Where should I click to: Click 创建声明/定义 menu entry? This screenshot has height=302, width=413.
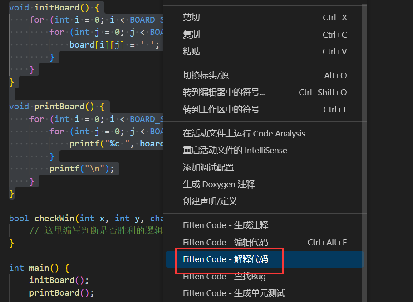click(265, 201)
